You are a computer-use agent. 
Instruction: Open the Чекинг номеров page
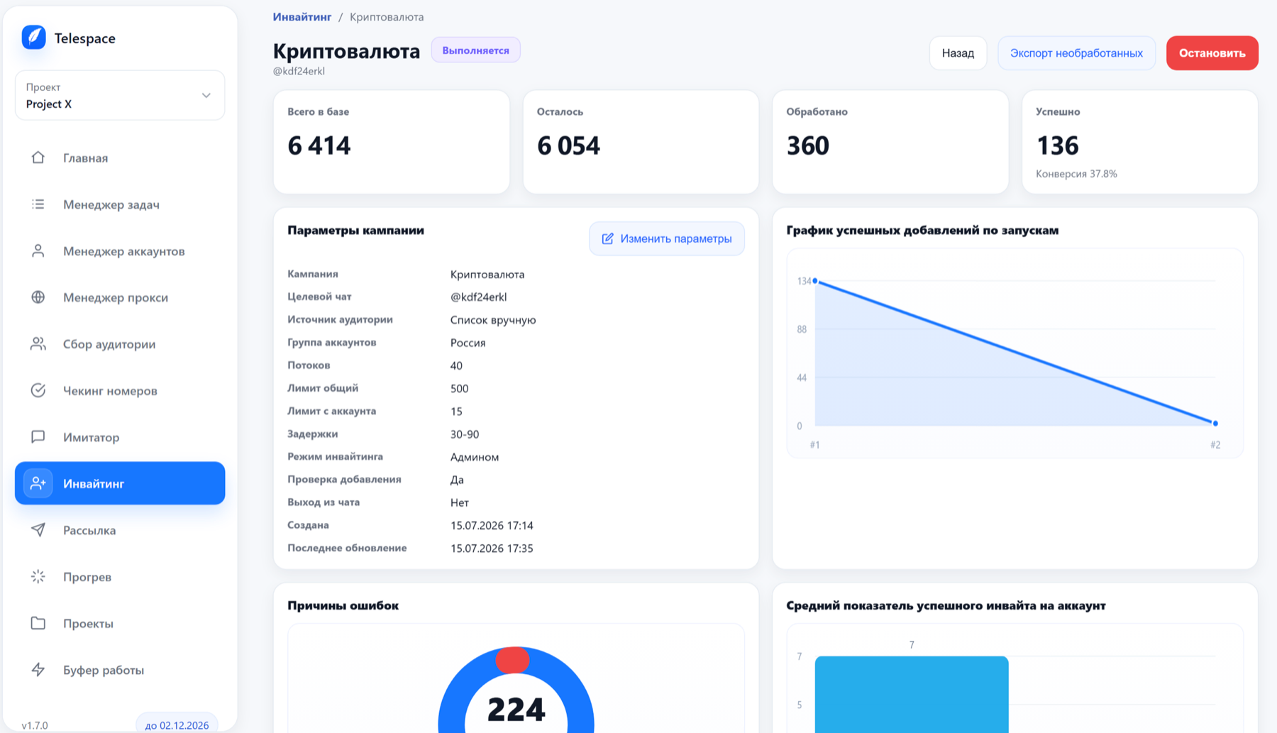pos(120,390)
